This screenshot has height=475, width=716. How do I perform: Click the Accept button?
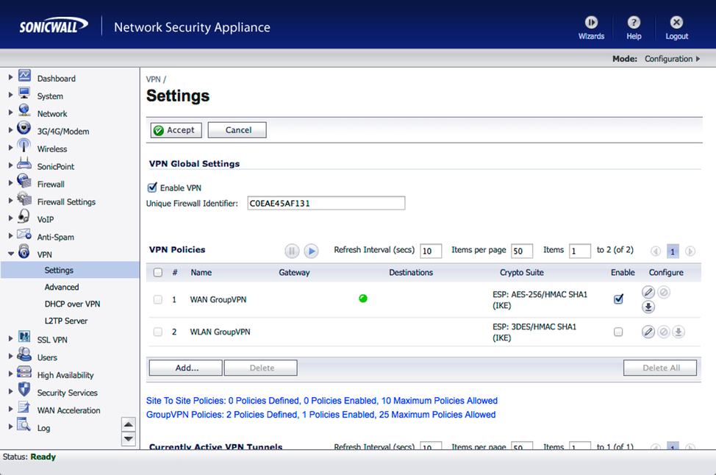176,129
